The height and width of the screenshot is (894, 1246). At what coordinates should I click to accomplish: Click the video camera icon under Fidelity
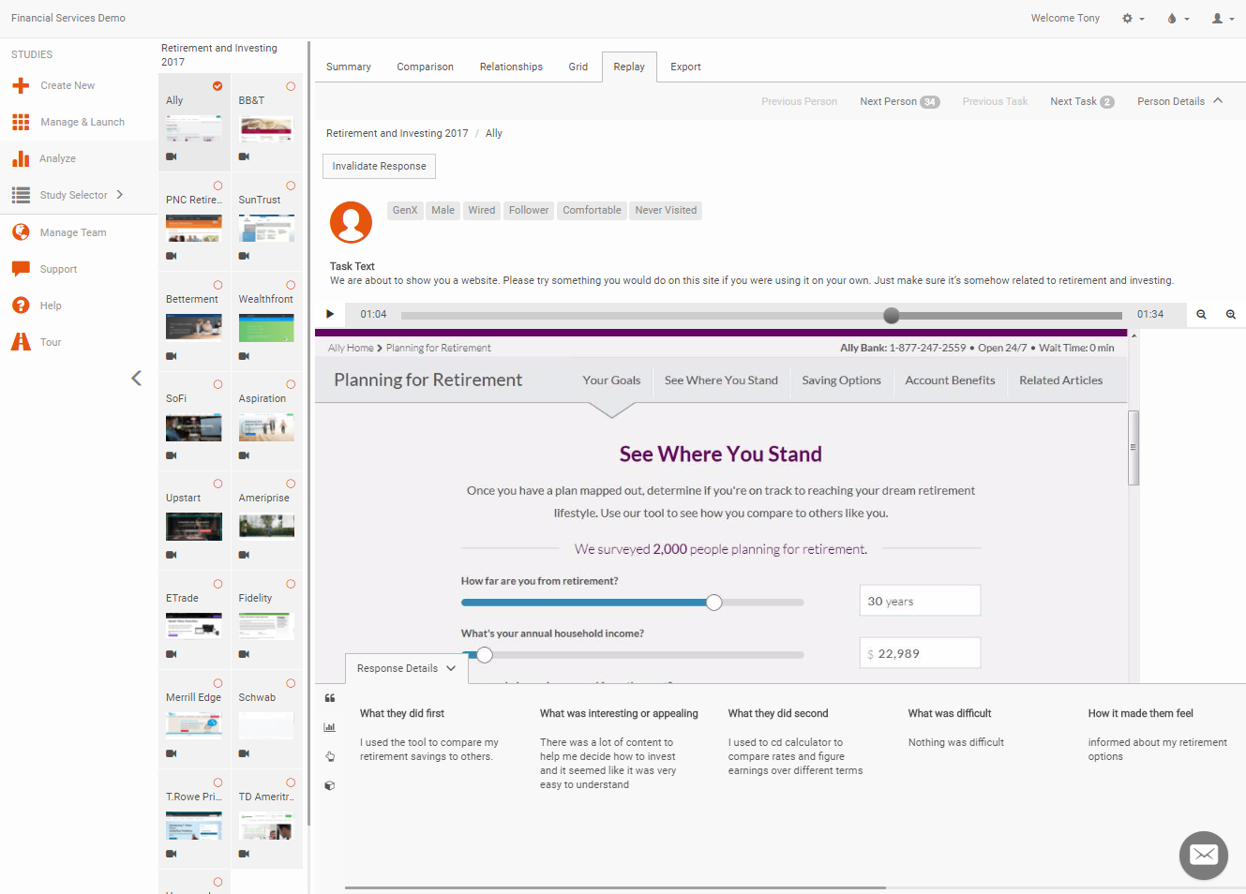244,654
